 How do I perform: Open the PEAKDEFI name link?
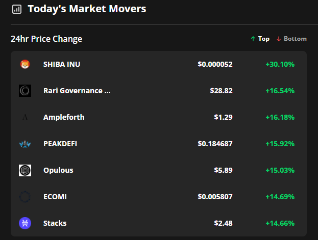click(x=60, y=144)
